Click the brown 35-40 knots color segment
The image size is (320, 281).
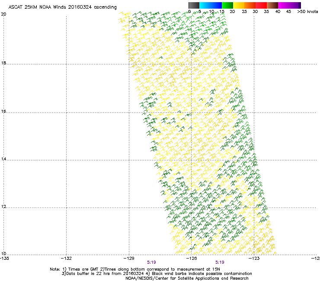pos(272,5)
